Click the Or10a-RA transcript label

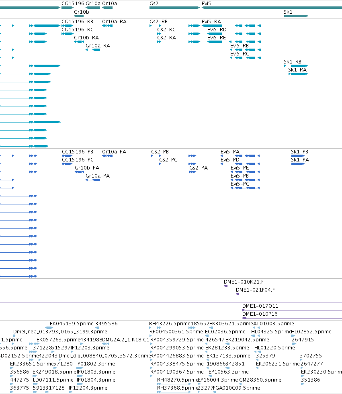click(x=115, y=22)
